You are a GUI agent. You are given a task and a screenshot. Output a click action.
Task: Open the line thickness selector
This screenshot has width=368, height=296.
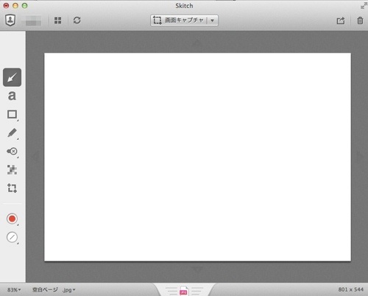coord(12,237)
